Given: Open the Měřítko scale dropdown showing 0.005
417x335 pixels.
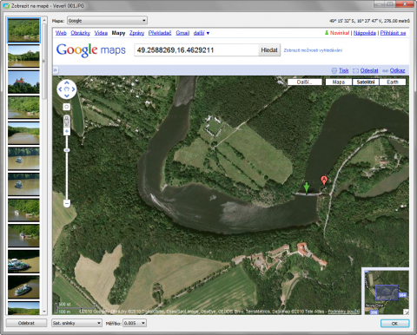Looking at the screenshot, I should tap(135, 323).
